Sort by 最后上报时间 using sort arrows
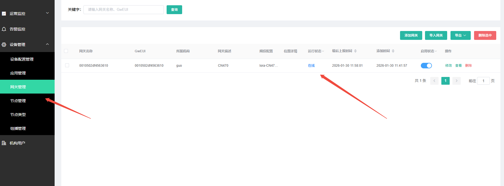 click(x=355, y=51)
